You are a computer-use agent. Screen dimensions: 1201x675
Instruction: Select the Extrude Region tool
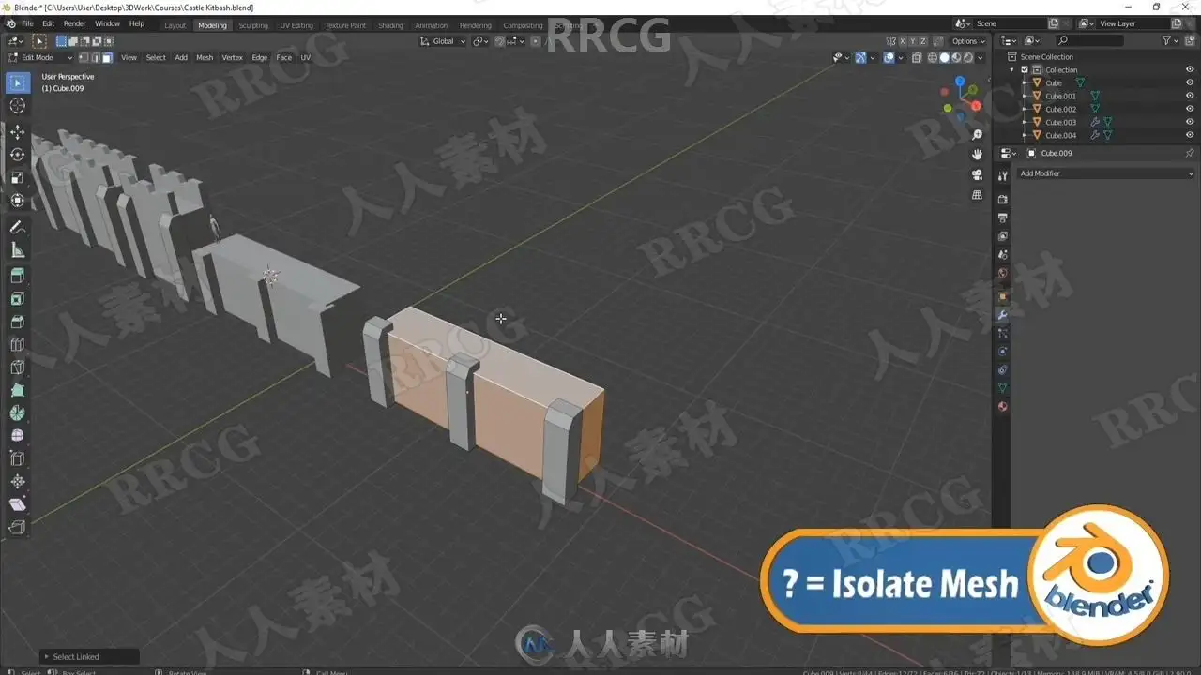pos(17,276)
